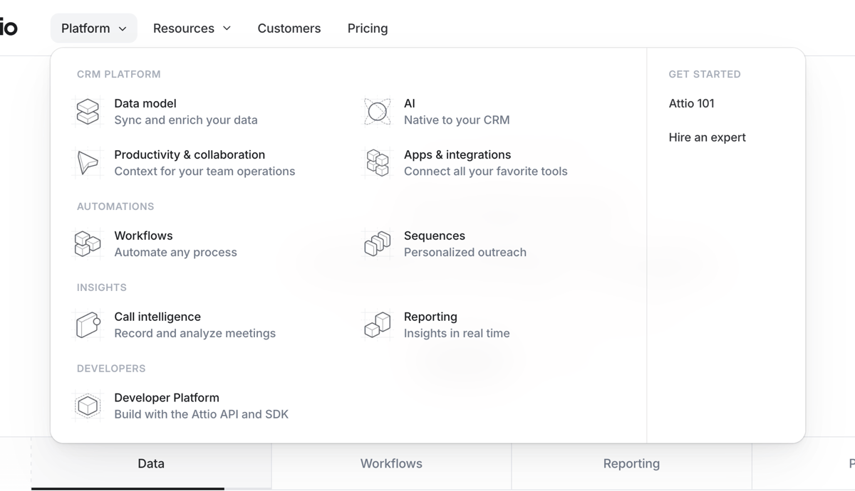Switch to the Workflows tab

click(x=390, y=463)
